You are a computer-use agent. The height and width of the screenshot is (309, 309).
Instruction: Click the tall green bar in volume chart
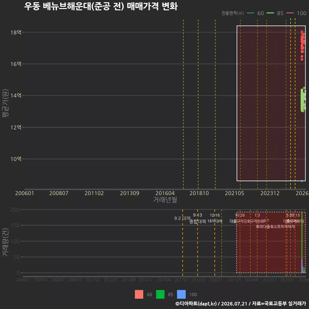pyautogui.click(x=302, y=236)
